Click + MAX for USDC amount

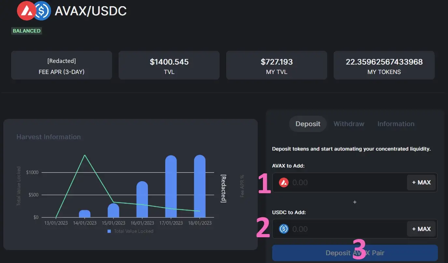[x=421, y=229]
